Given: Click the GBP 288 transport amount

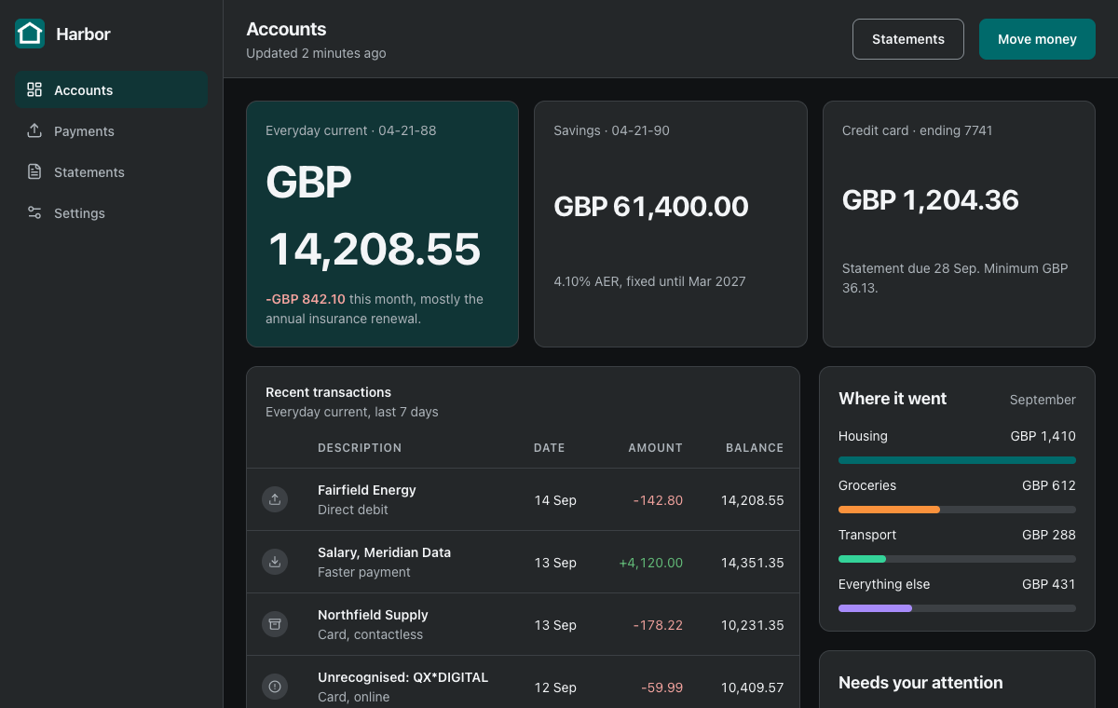Looking at the screenshot, I should point(1049,535).
